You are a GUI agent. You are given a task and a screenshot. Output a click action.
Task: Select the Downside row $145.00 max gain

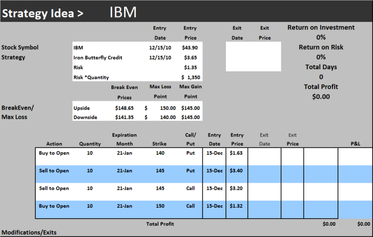pos(191,117)
